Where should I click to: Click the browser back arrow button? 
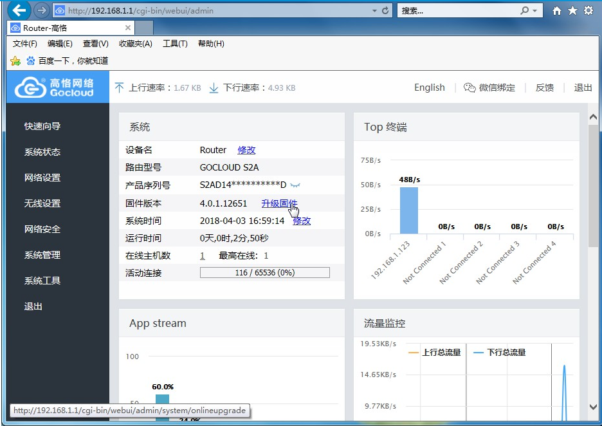coord(19,10)
